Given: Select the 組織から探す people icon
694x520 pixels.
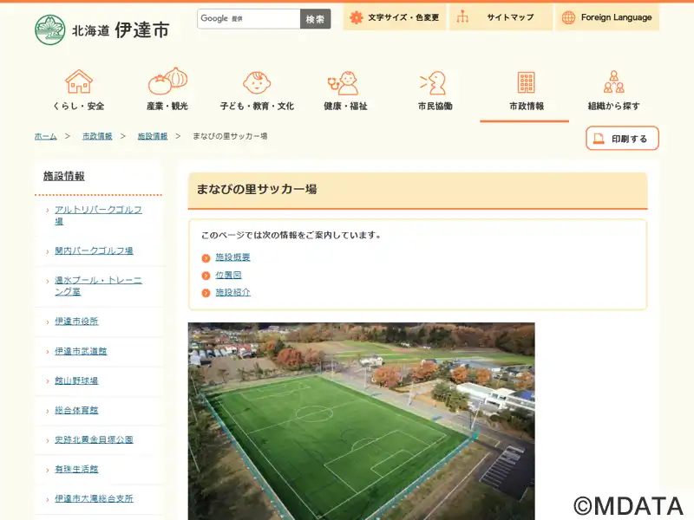Looking at the screenshot, I should (614, 81).
